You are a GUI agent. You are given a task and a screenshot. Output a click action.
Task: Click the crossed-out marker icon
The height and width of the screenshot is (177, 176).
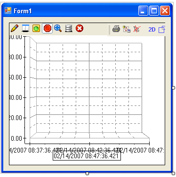point(137,29)
